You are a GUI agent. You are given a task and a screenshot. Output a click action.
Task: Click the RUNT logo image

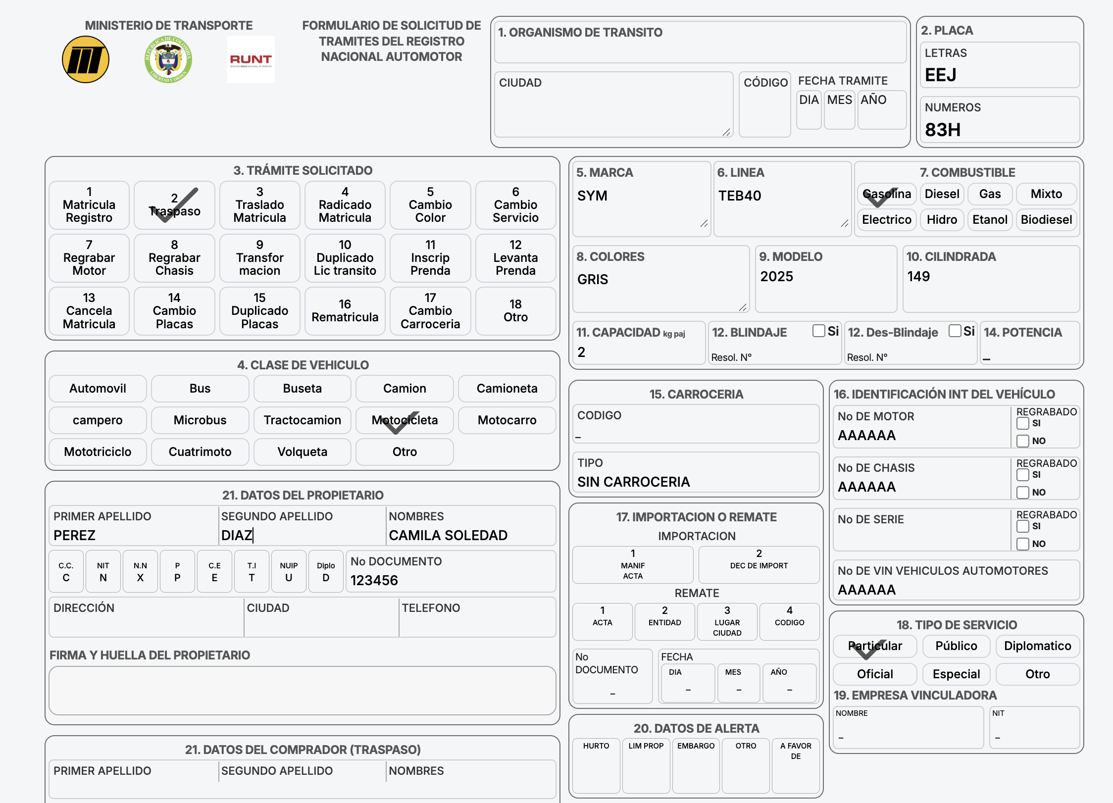(x=251, y=60)
